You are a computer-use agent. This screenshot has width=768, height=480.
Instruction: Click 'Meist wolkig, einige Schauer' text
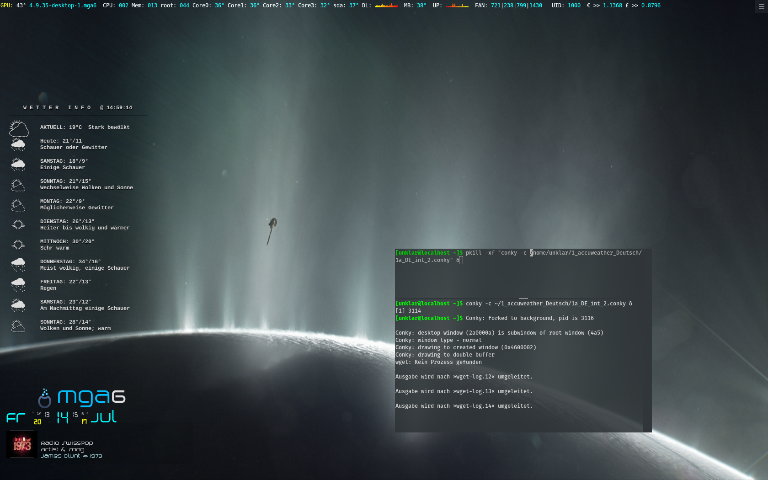(x=85, y=268)
